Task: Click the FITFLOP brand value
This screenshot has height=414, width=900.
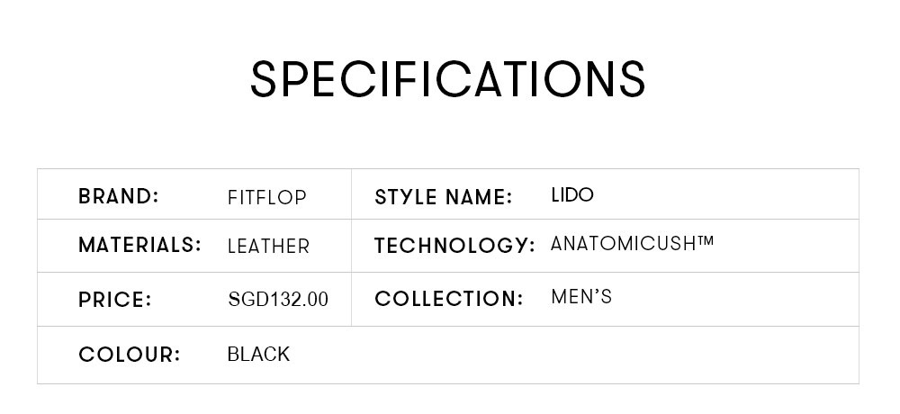Action: [267, 197]
